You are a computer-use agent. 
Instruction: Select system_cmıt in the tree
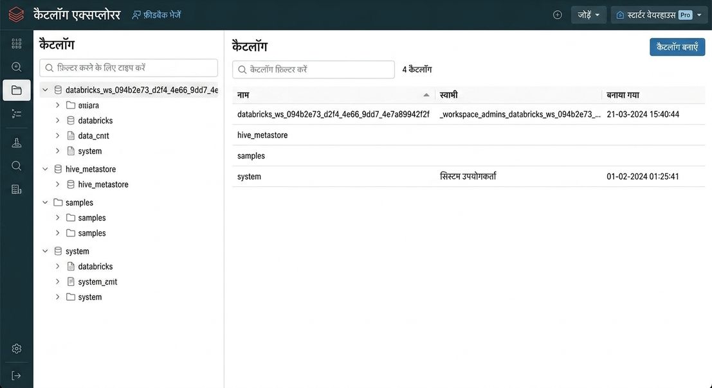pos(98,281)
